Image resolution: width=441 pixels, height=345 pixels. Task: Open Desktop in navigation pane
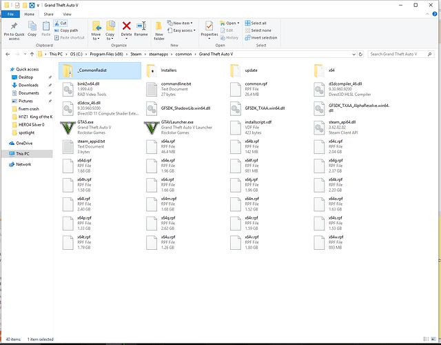pos(25,77)
